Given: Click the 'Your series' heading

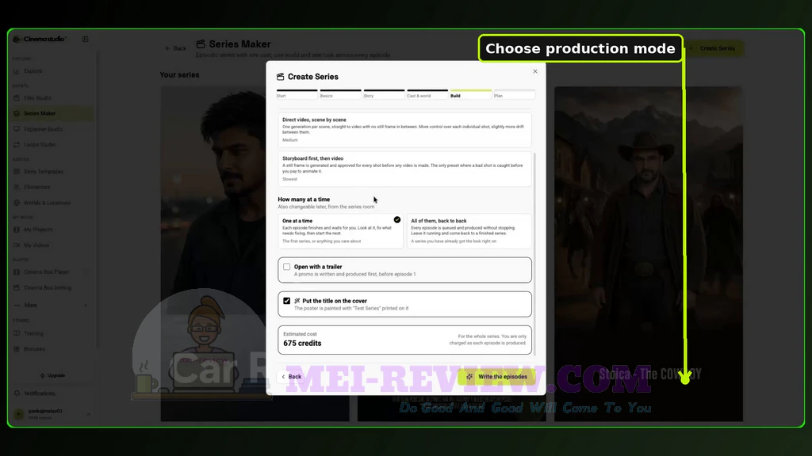Looking at the screenshot, I should pos(179,74).
